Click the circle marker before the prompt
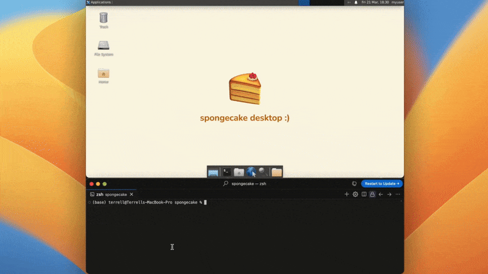 90,202
